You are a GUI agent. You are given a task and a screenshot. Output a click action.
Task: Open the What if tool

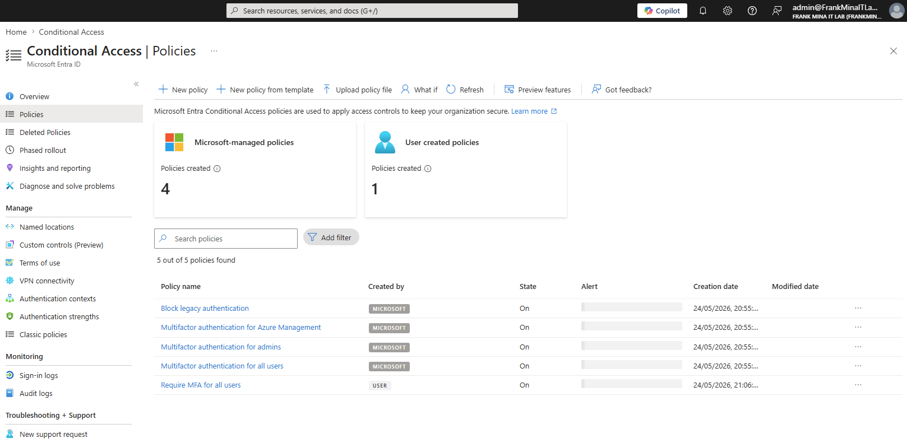[419, 90]
